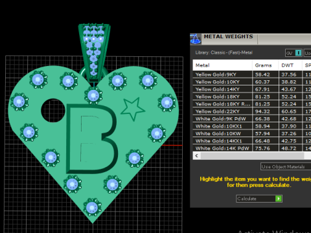Select the Yellow Gold:14KY row

(252, 89)
